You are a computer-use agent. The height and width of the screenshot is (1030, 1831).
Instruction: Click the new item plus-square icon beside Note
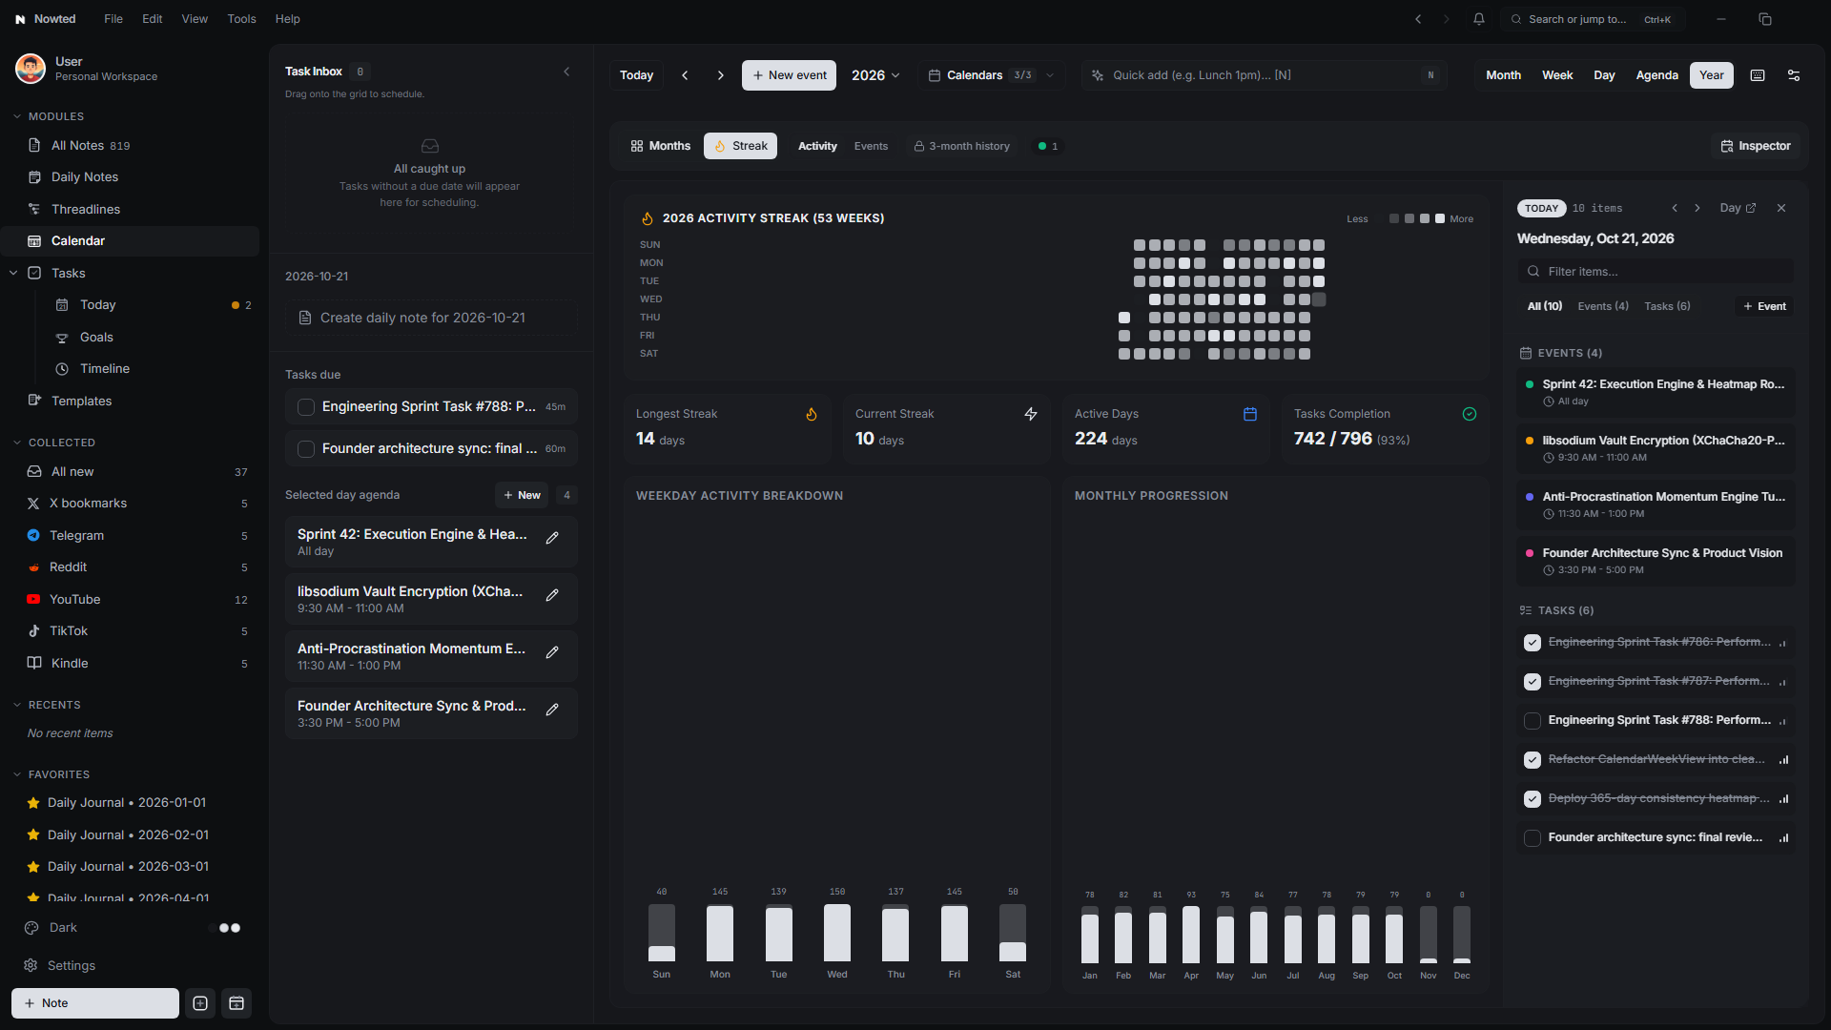point(200,1003)
